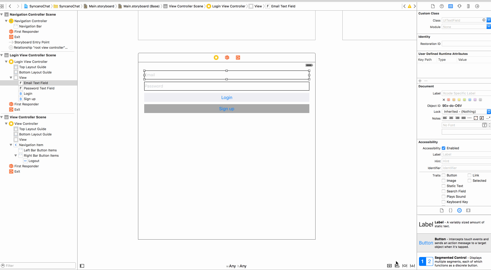Open the Quick Help inspector

coord(442,6)
